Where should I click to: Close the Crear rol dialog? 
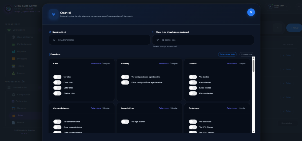[x=251, y=12]
